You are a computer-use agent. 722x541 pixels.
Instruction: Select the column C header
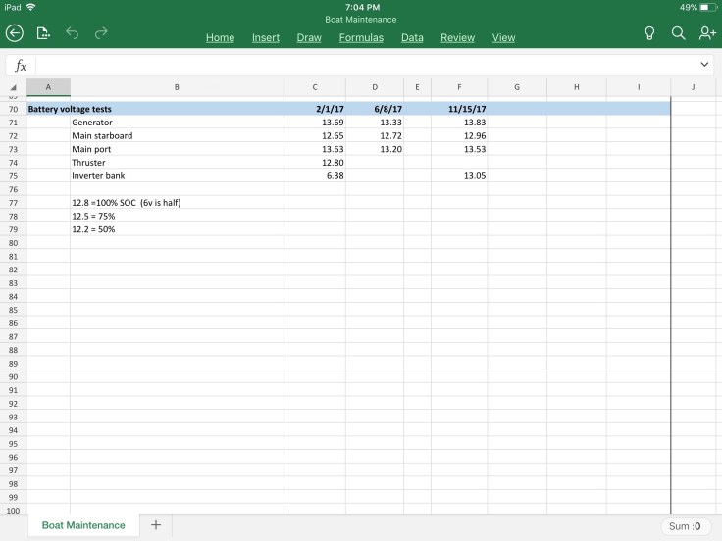pos(314,87)
